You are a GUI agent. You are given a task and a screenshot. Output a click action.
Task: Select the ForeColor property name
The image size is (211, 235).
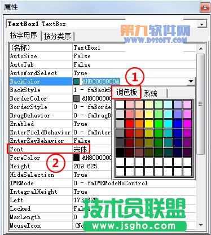click(x=25, y=158)
